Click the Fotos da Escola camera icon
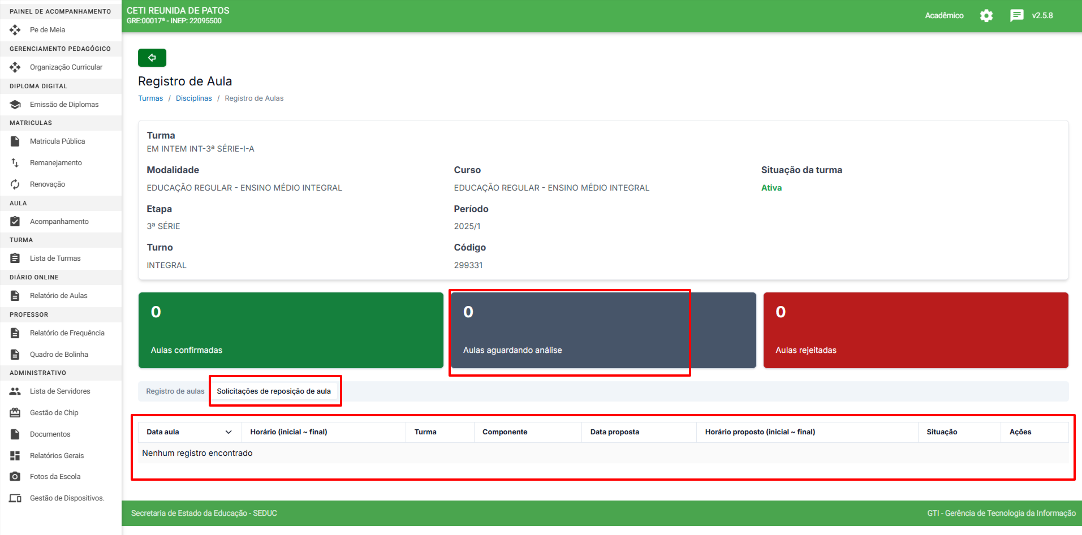 pyautogui.click(x=15, y=477)
